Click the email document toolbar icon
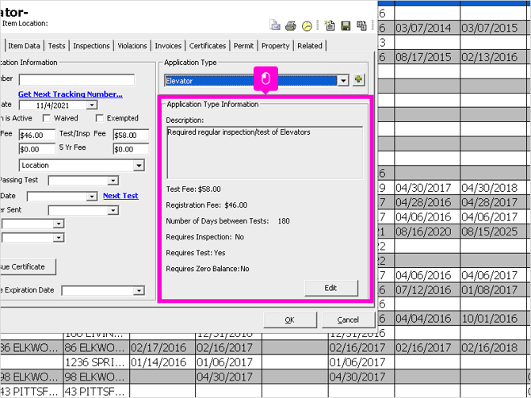 (x=275, y=25)
